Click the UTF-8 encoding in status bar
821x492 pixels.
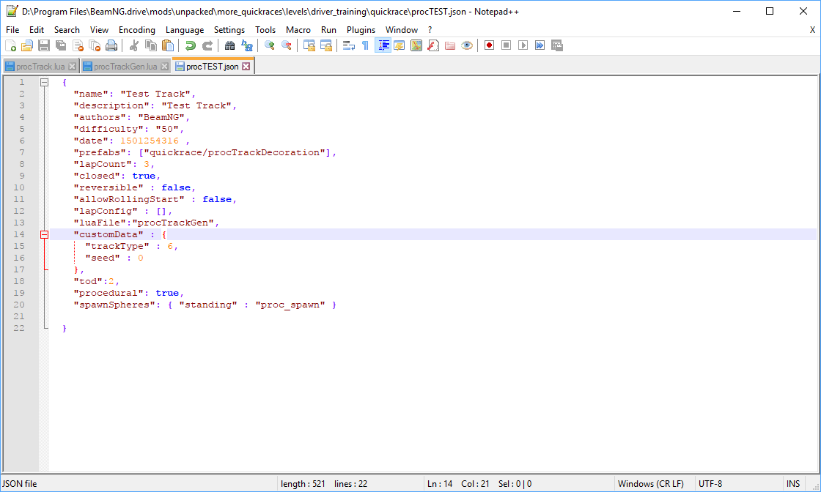click(x=710, y=484)
